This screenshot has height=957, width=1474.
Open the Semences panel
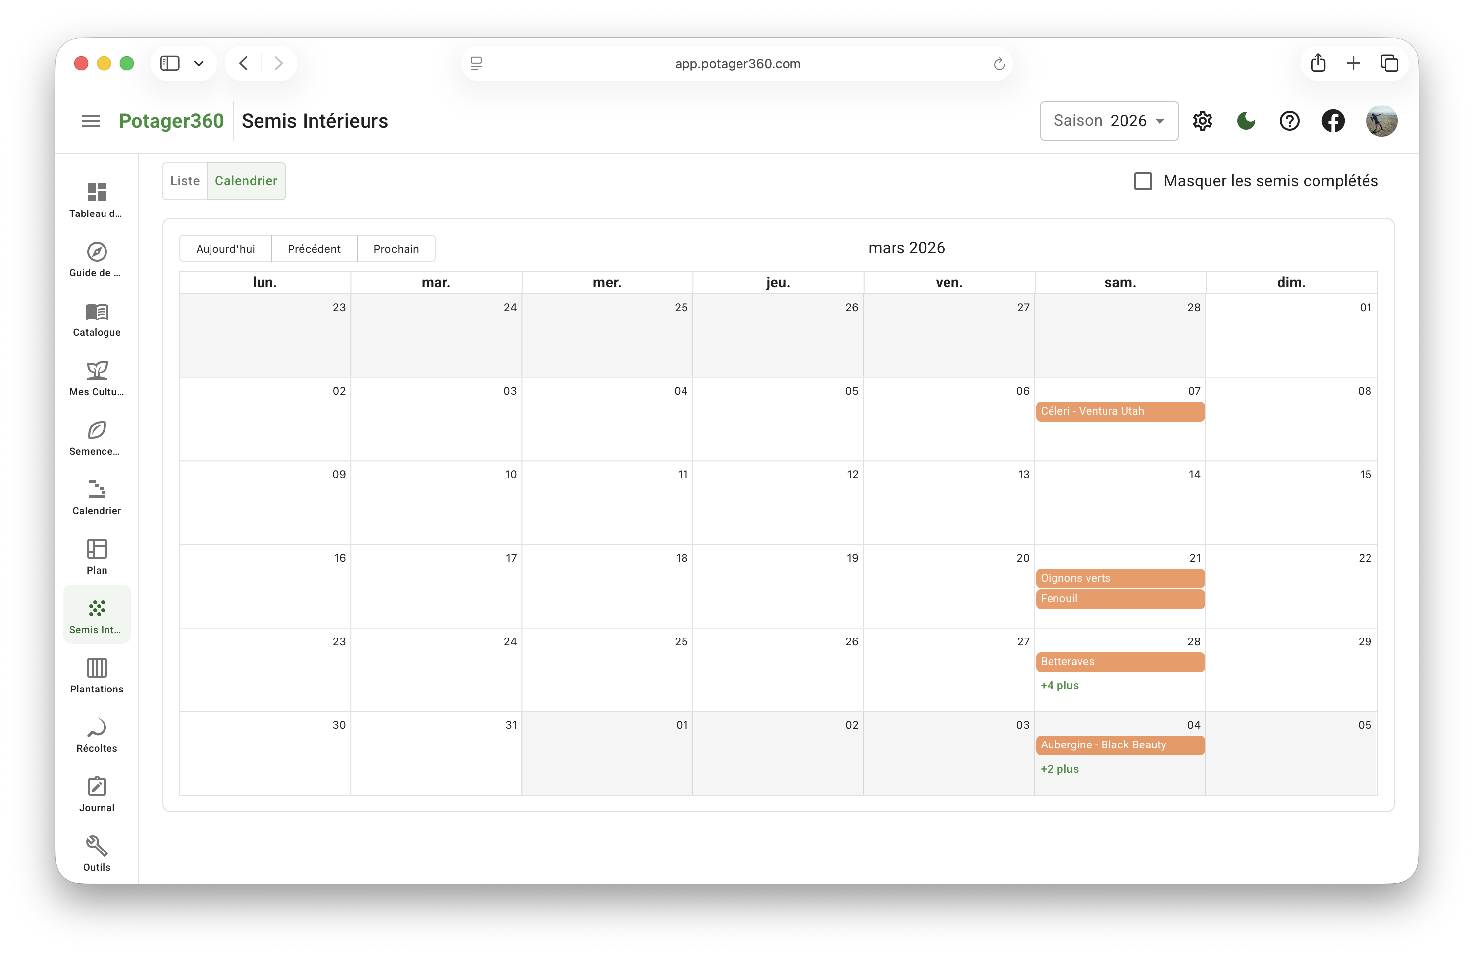(97, 437)
